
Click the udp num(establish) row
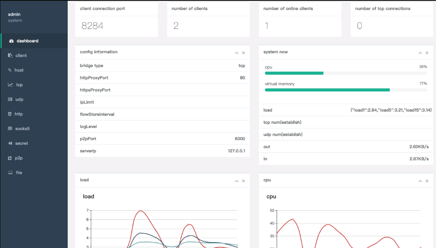pos(346,134)
